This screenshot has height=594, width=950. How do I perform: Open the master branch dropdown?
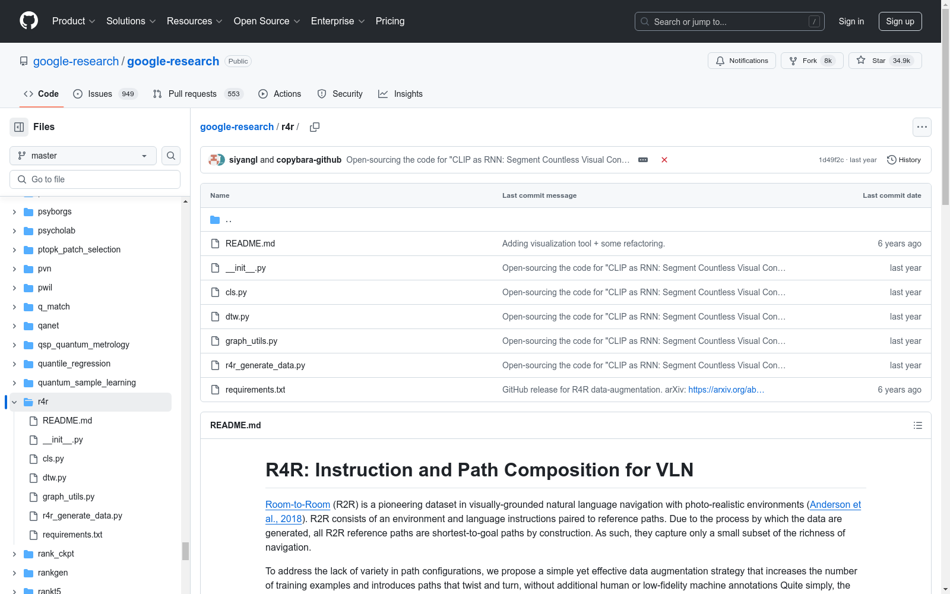[x=83, y=156]
